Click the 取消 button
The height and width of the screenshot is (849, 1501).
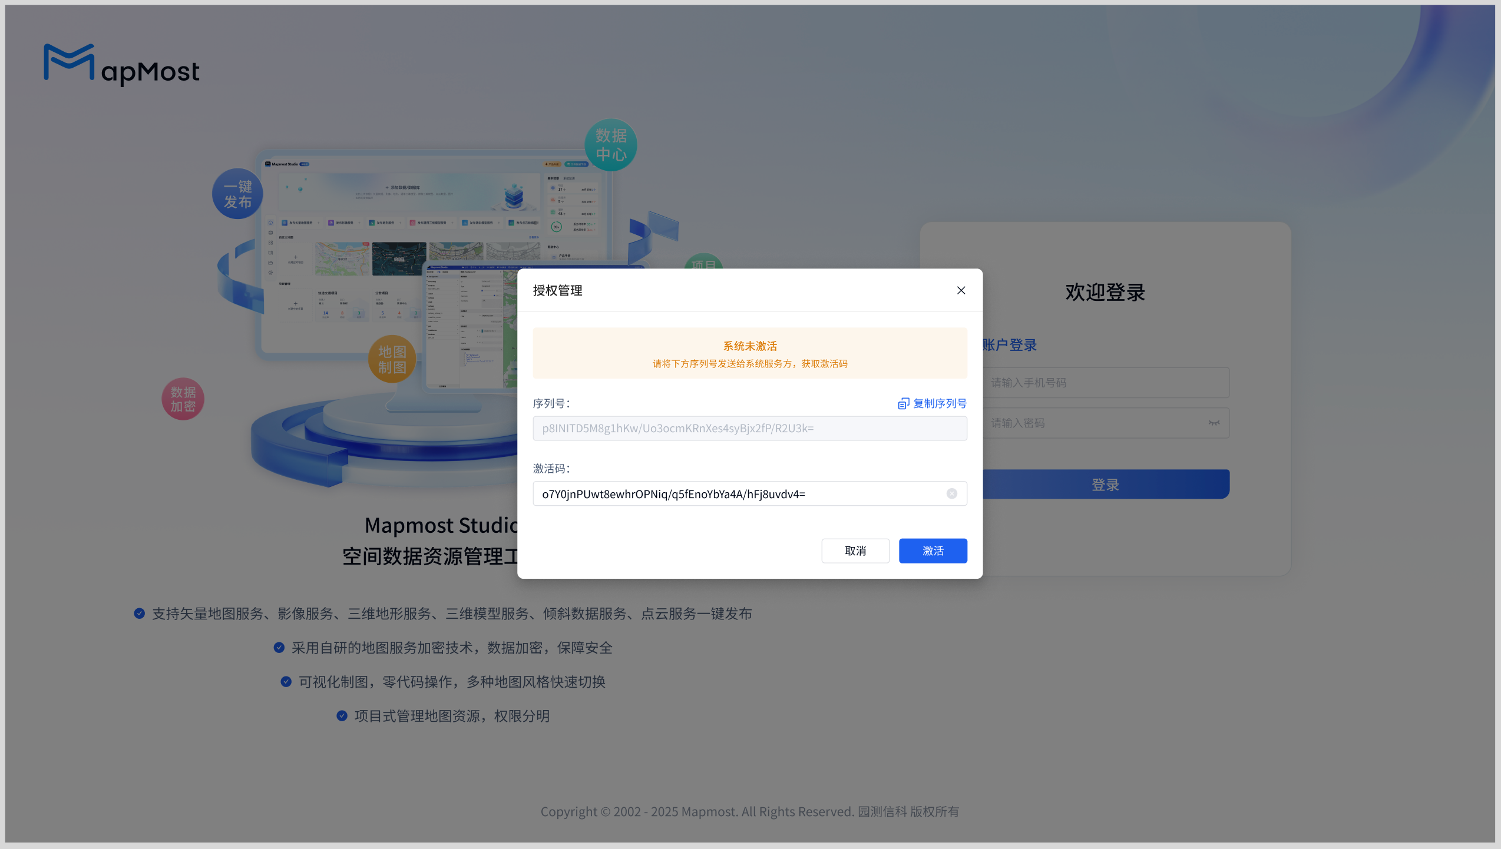(x=855, y=550)
